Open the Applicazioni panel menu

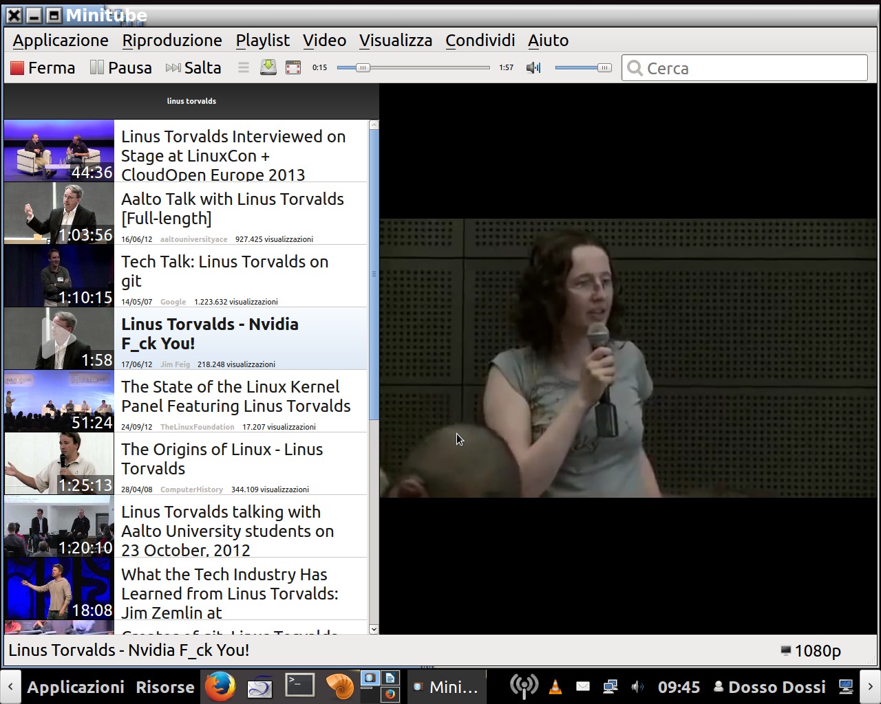[76, 687]
